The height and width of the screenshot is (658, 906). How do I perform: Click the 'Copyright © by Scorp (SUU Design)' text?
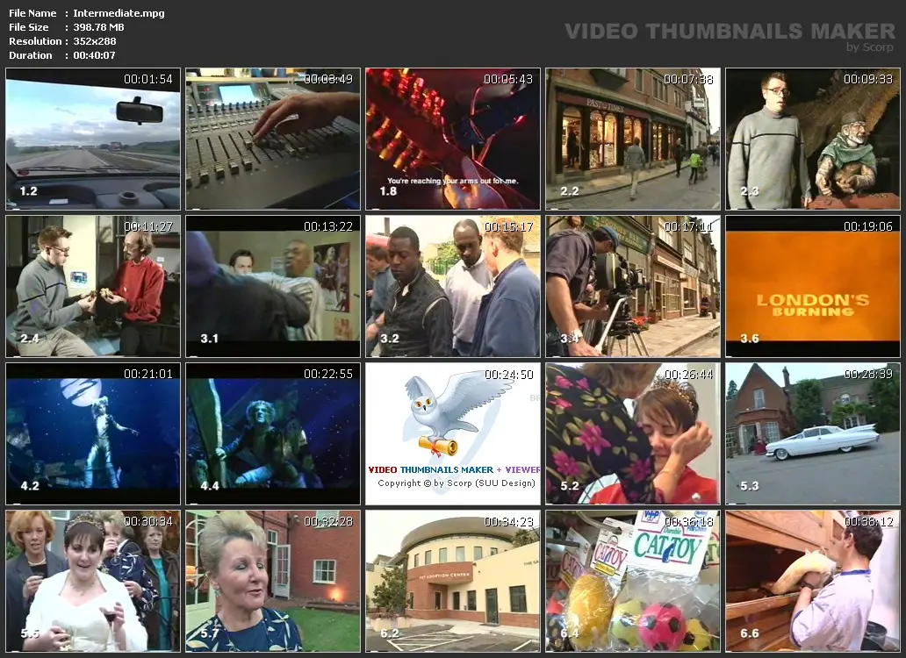(457, 483)
